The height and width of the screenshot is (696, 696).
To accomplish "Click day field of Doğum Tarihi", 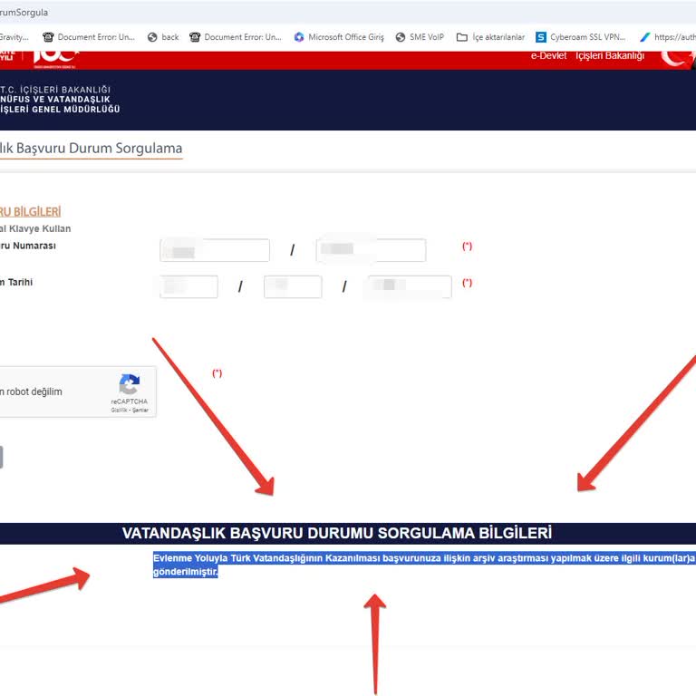I will coord(189,286).
